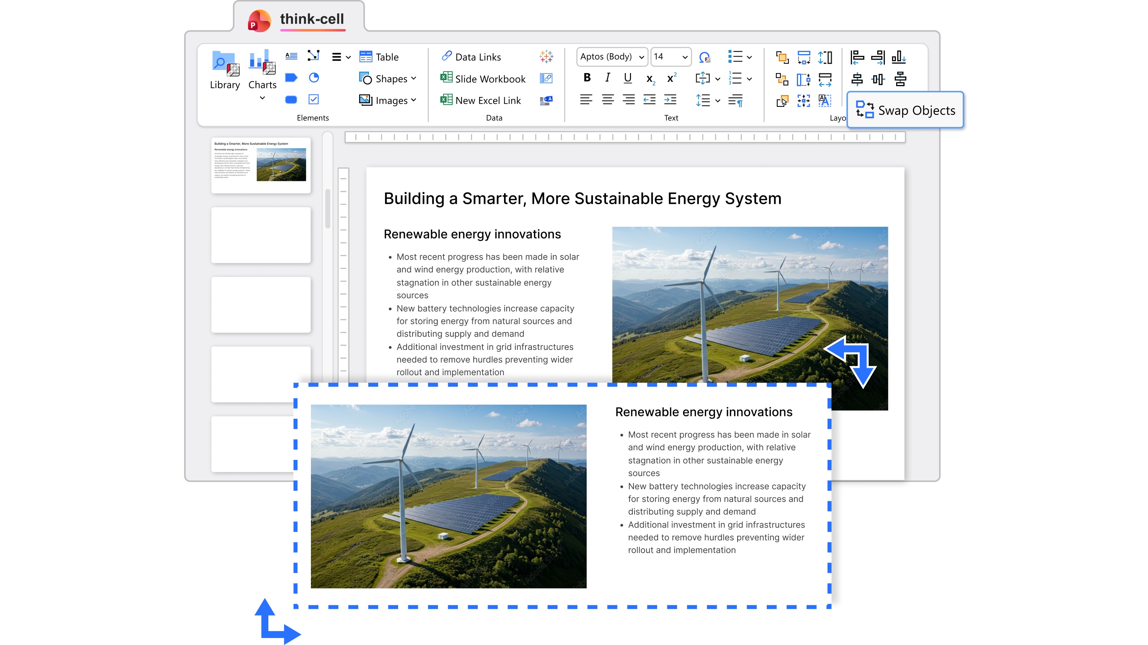Insert a pentagon shape element
This screenshot has height=645, width=1148.
291,78
